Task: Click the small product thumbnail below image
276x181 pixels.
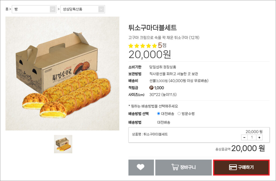Action: point(63,144)
